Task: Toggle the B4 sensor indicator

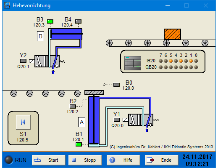Action: (78, 21)
